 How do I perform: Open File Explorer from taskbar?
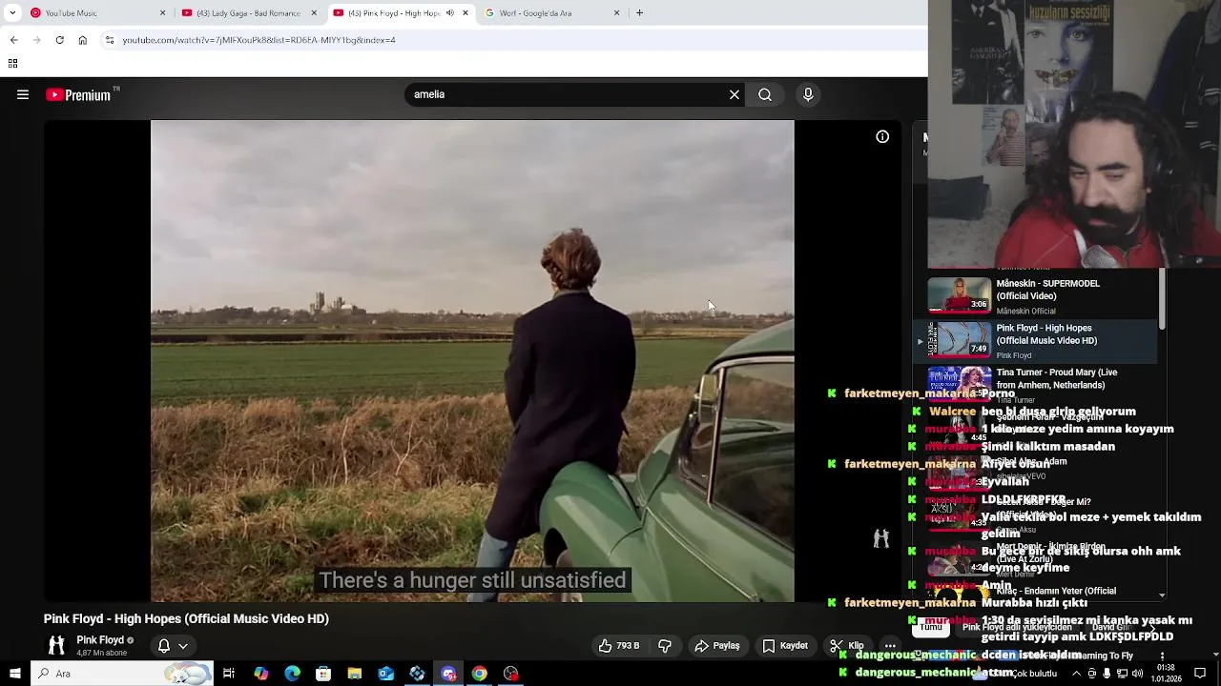pyautogui.click(x=355, y=674)
